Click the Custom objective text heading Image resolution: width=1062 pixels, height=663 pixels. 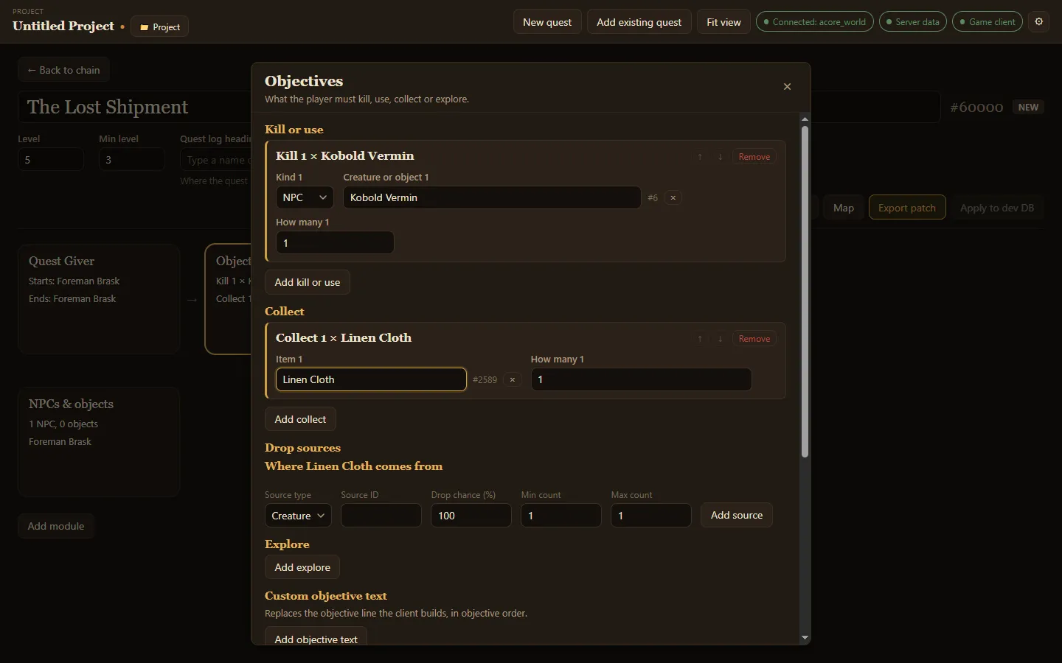coord(325,596)
